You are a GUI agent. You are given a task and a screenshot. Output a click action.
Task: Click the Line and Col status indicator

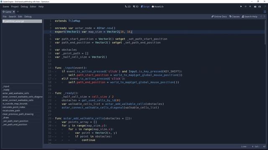pos(253,146)
